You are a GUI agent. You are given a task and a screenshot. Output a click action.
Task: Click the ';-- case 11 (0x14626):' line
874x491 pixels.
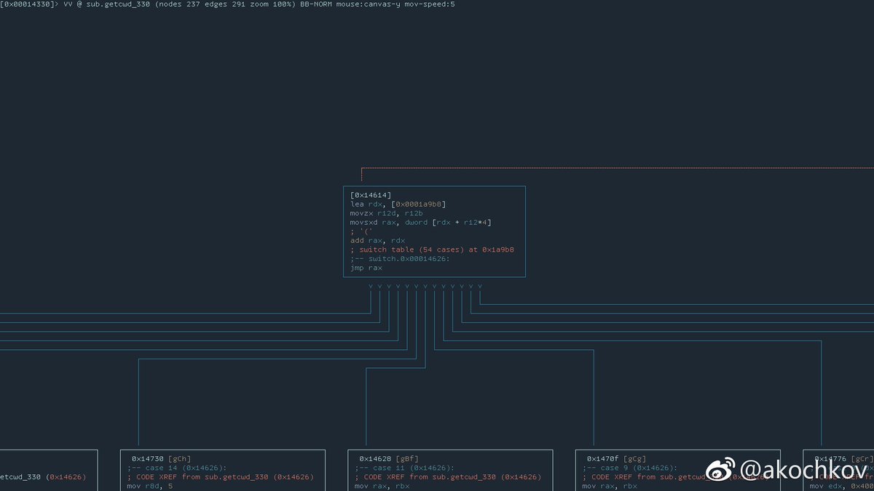click(404, 468)
